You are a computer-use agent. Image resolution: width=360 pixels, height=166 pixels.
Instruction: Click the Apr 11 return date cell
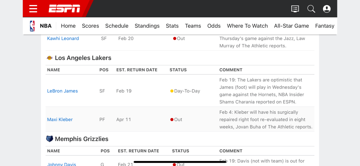124,119
